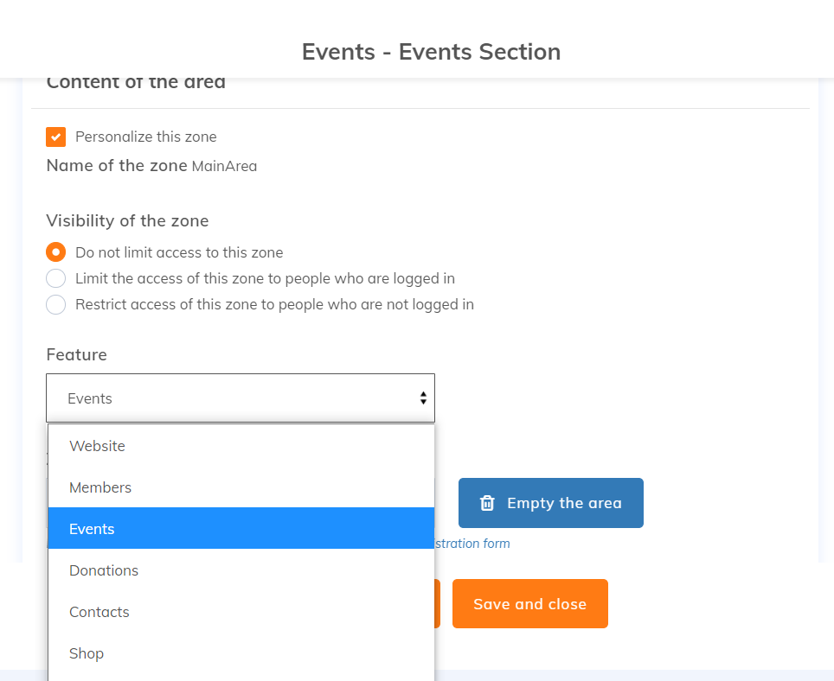
Task: Select Contacts in the dropdown list
Action: click(99, 612)
